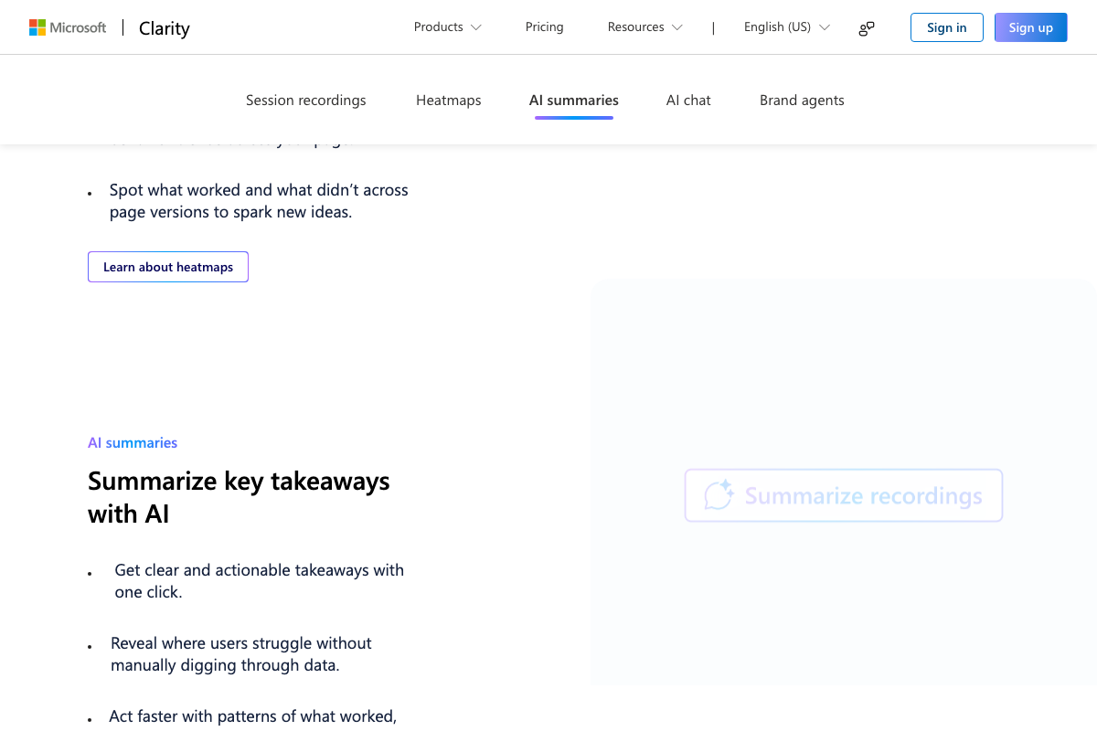Click the Summarize recordings button

coord(844,495)
